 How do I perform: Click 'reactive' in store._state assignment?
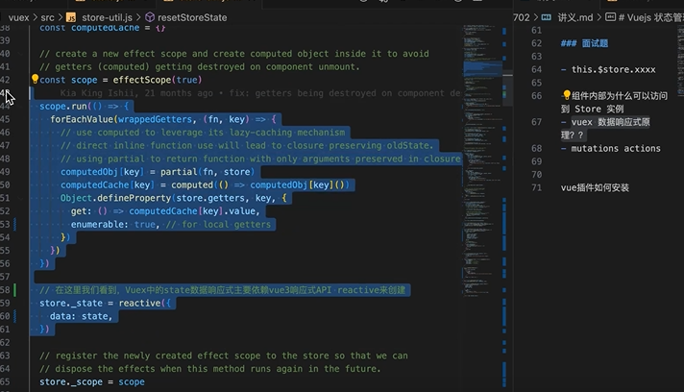pos(139,303)
